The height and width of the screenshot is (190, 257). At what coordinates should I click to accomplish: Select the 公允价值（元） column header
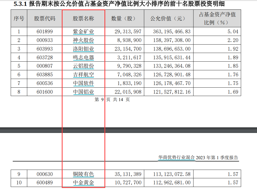169,18
